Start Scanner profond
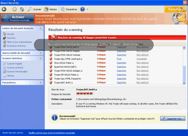 point(15,68)
